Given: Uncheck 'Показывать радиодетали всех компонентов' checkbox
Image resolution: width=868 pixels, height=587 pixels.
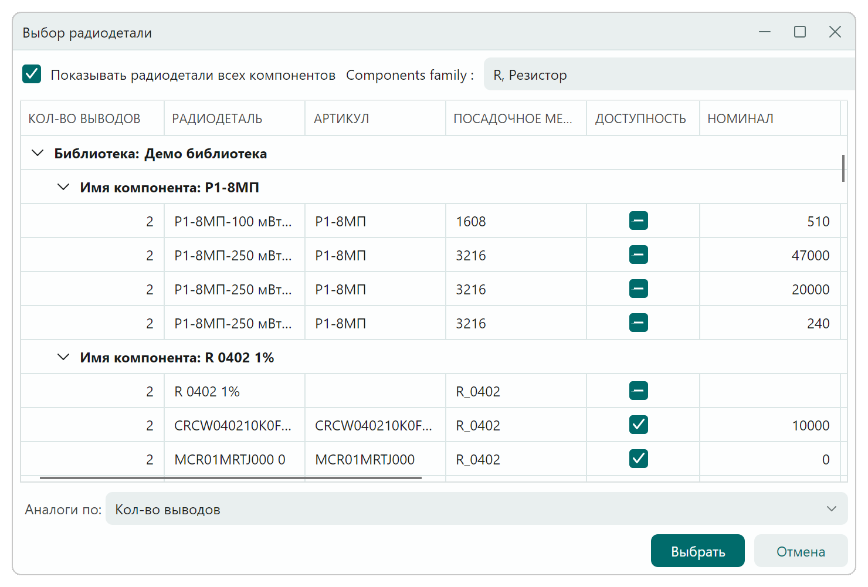Looking at the screenshot, I should pyautogui.click(x=32, y=74).
